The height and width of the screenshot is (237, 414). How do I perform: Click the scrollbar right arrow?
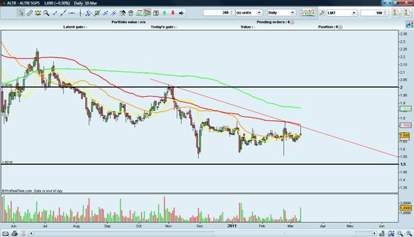(x=374, y=233)
